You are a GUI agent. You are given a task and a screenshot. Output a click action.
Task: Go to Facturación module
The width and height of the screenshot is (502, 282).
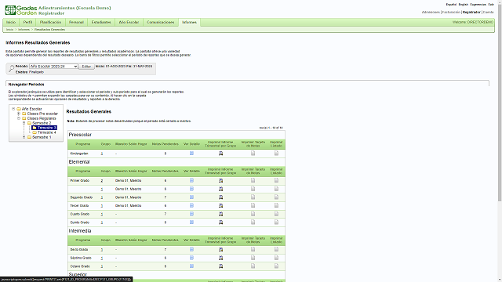click(x=451, y=13)
